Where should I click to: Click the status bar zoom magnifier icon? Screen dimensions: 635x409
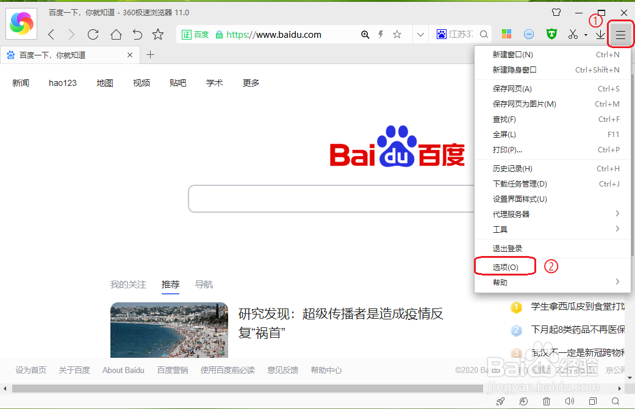pyautogui.click(x=615, y=401)
